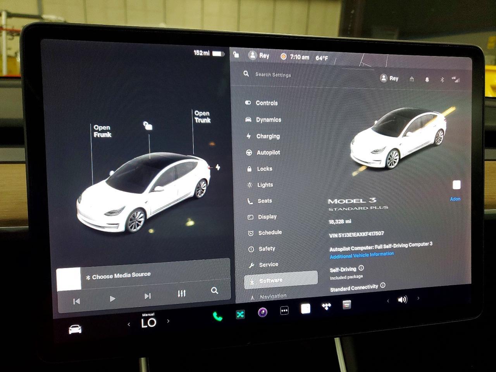This screenshot has height=372, width=496.
Task: Tap the Self-Driving info icon
Action: click(361, 268)
